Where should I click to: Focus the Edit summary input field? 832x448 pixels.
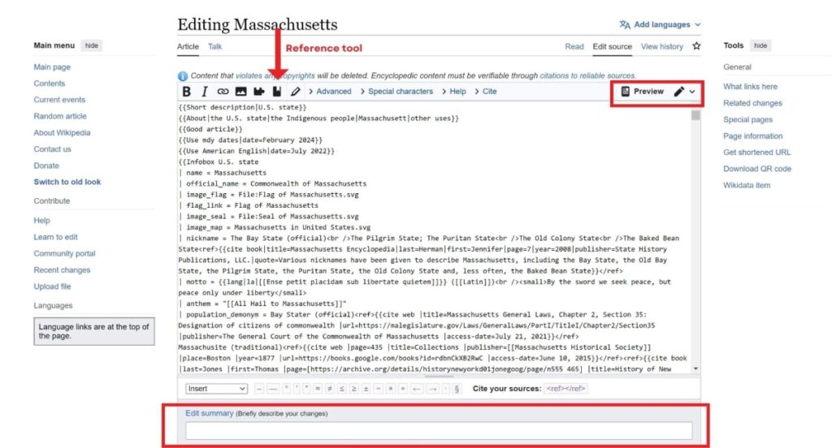pos(439,430)
